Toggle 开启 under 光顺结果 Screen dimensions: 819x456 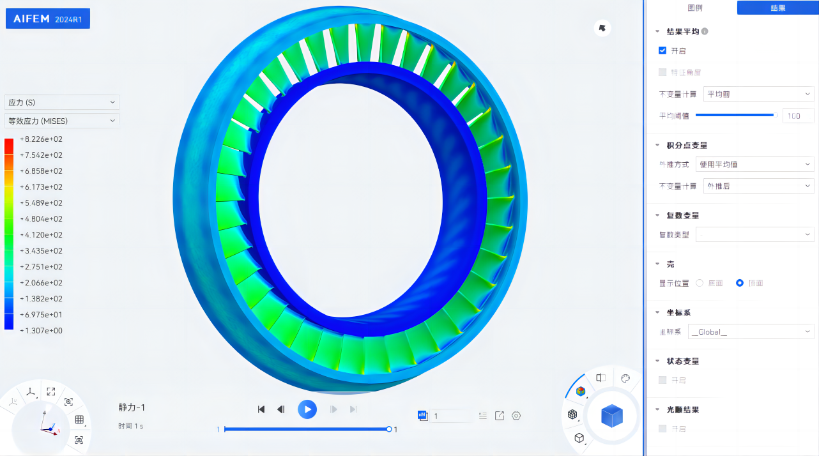coord(662,429)
